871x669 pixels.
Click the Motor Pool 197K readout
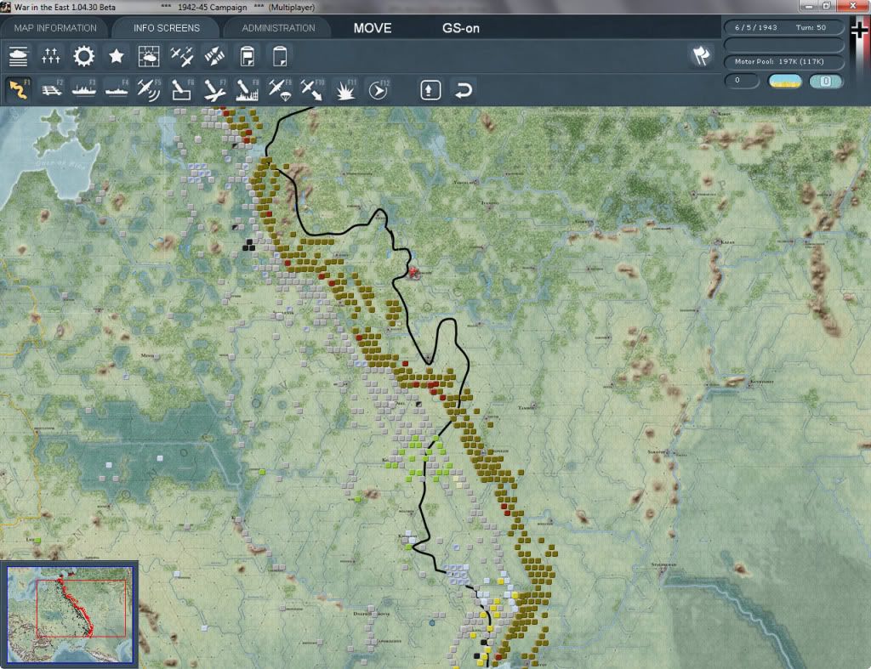[783, 61]
